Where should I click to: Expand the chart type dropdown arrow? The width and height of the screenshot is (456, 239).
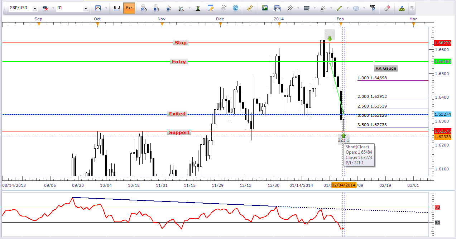click(106, 8)
